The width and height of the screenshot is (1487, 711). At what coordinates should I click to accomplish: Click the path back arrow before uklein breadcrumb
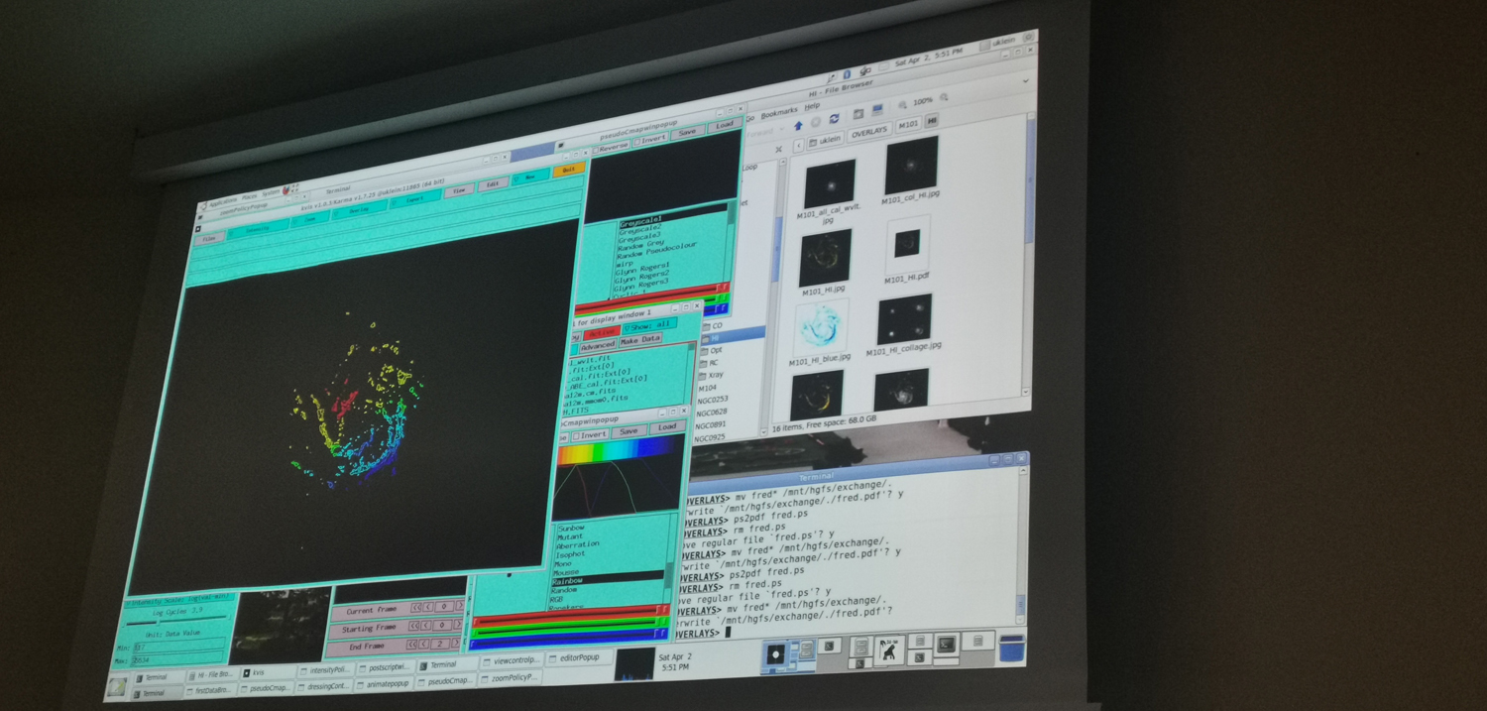click(798, 146)
